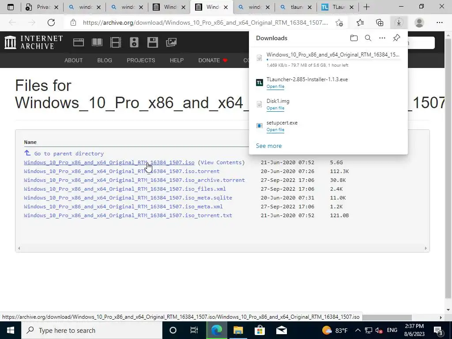
Task: Switch to the tlauncher search tab
Action: 295,7
